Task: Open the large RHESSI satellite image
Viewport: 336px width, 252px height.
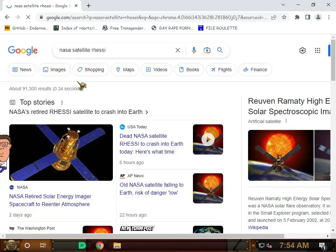Action: 61,153
